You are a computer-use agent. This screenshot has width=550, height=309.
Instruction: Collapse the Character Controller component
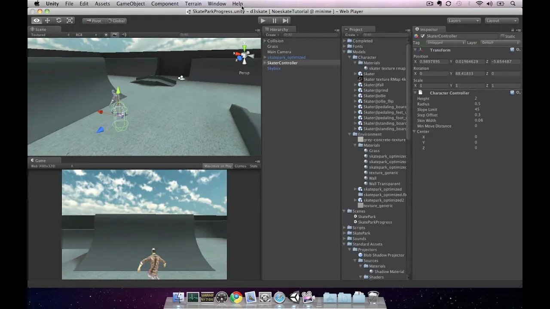click(x=416, y=93)
